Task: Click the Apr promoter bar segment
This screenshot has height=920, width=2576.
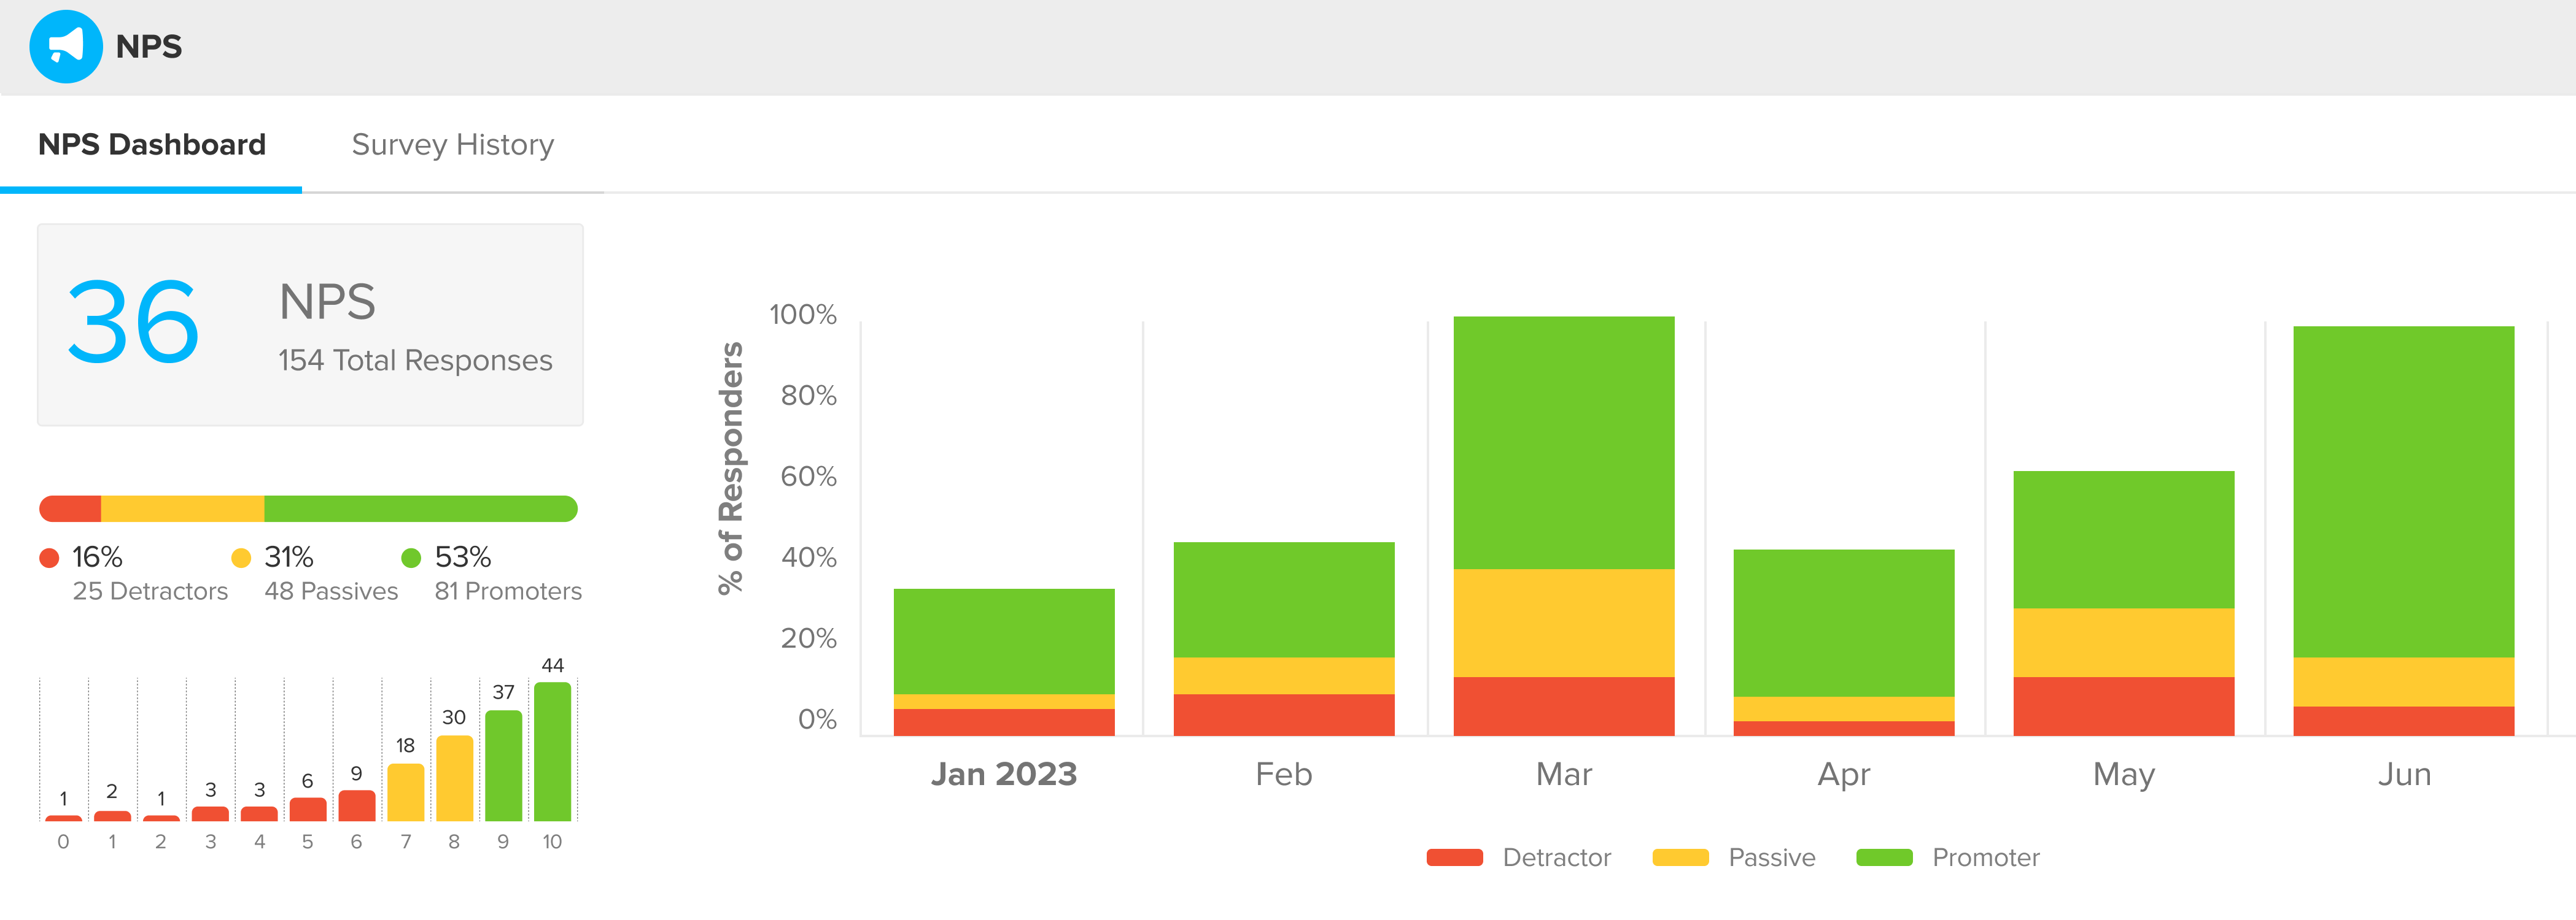Action: pos(1844,623)
